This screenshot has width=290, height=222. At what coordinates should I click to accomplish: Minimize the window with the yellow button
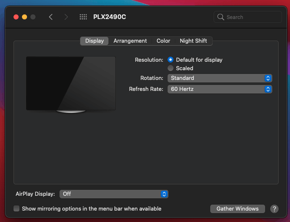tap(24, 17)
